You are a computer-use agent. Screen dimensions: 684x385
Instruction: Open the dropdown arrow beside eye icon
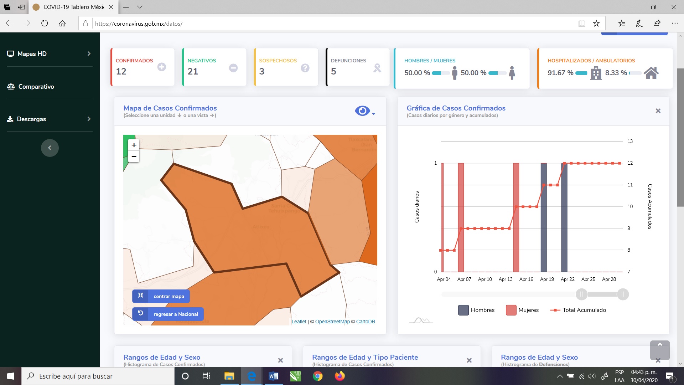[373, 114]
